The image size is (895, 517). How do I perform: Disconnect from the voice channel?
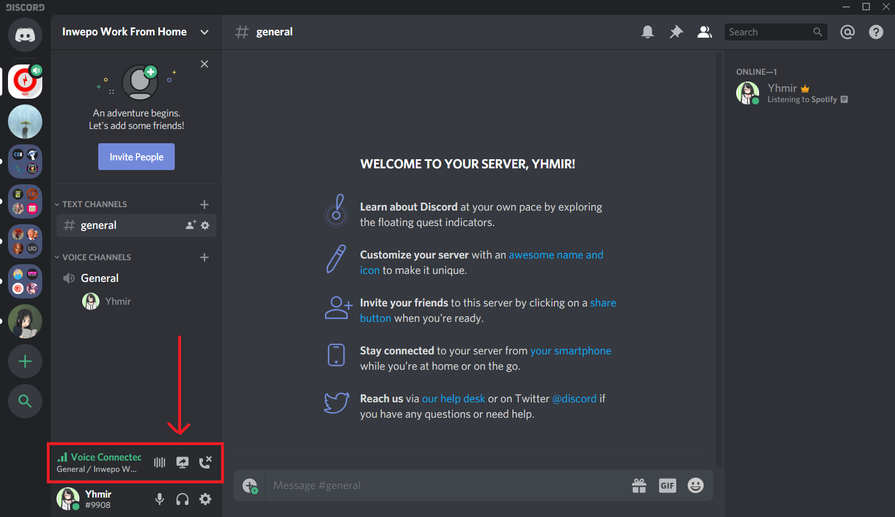pos(205,462)
